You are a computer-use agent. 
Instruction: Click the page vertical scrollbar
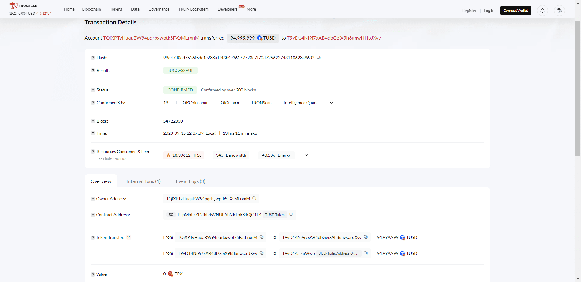[x=578, y=88]
